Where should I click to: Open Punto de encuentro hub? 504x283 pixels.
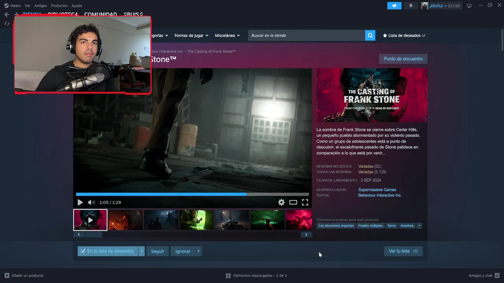tap(403, 59)
